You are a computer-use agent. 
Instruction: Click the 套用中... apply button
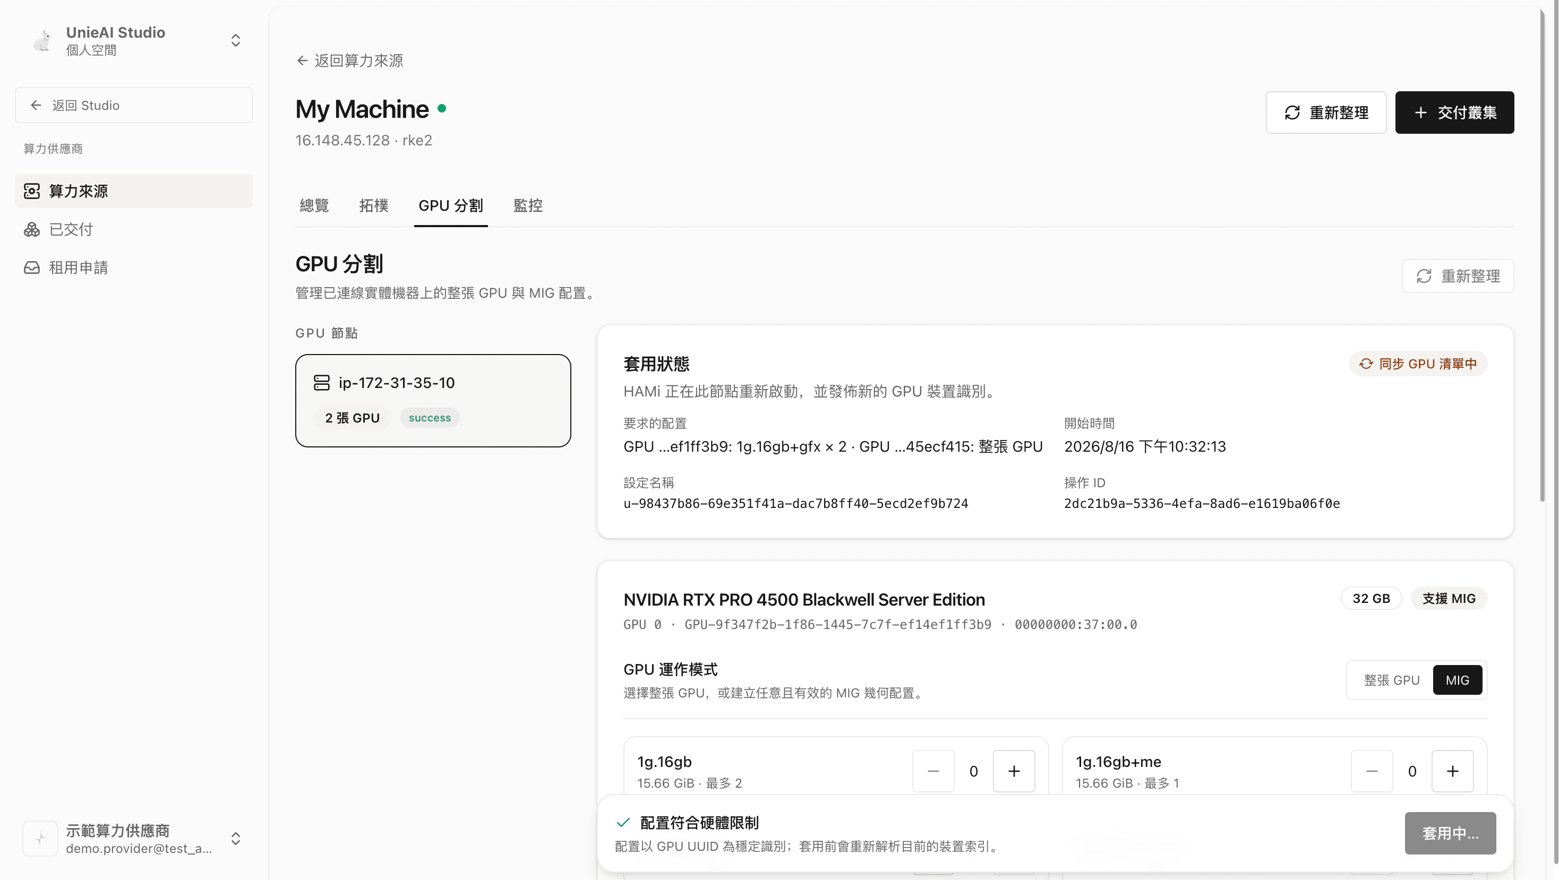click(x=1450, y=833)
